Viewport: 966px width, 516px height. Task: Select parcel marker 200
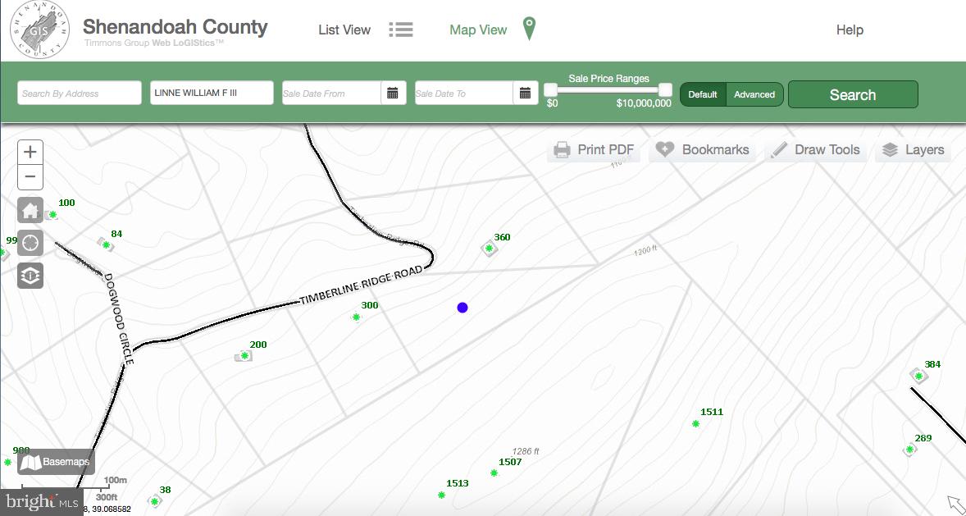click(244, 356)
